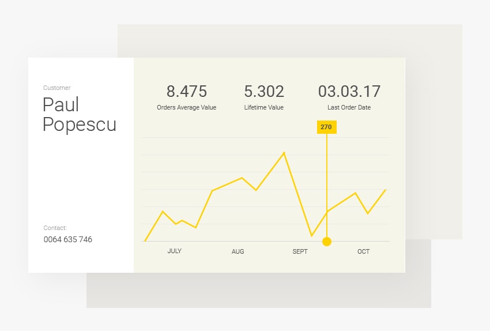Select the AUG month axis label
The image size is (490, 331).
pos(238,251)
